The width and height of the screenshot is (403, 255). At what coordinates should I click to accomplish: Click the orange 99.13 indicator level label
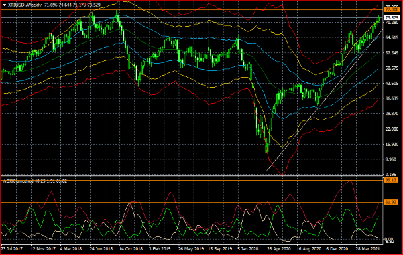(x=391, y=180)
